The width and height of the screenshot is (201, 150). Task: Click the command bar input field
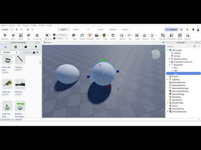[100, 120]
